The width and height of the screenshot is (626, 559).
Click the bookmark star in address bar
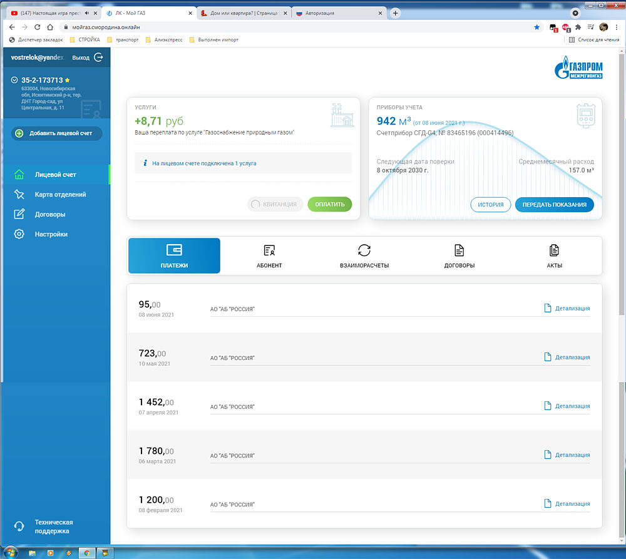point(536,28)
